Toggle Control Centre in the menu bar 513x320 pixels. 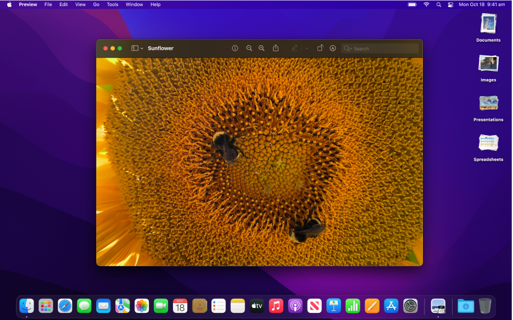450,4
